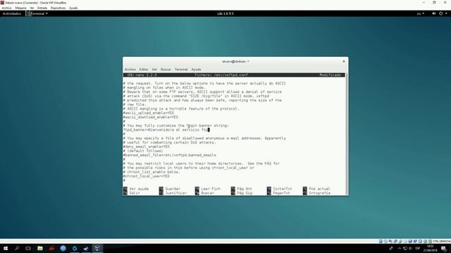
Task: Click the #ascii_upload_enable=YES line
Action: pyautogui.click(x=149, y=113)
